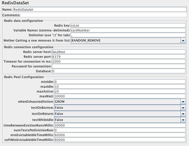Open the testOnBorrow dropdown
Viewport: 189px width, 146px height.
pos(183,108)
